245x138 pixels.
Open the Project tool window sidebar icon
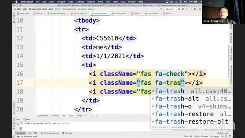pyautogui.click(x=14, y=18)
